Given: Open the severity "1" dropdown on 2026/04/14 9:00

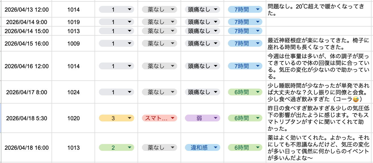Looking at the screenshot, I should point(116,22).
